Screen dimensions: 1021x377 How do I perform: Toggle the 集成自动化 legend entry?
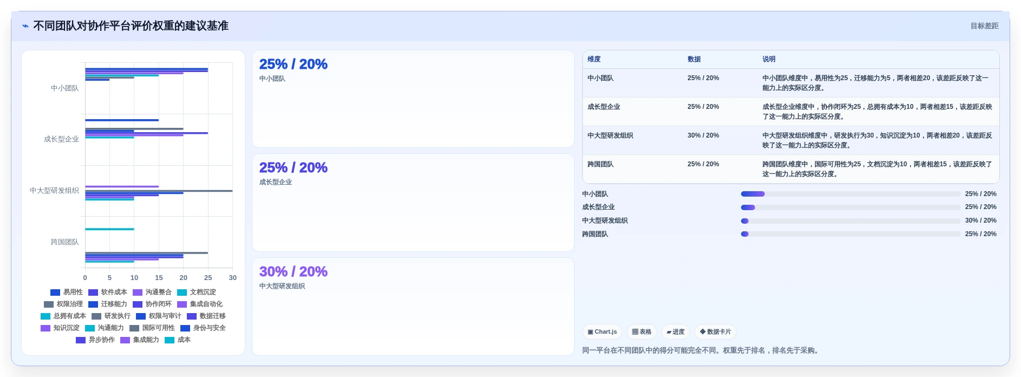[x=200, y=304]
